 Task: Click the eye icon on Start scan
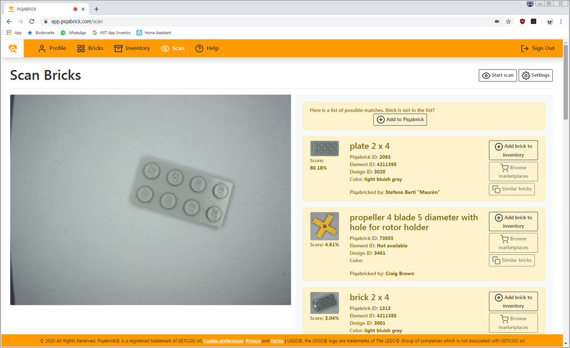(x=486, y=76)
